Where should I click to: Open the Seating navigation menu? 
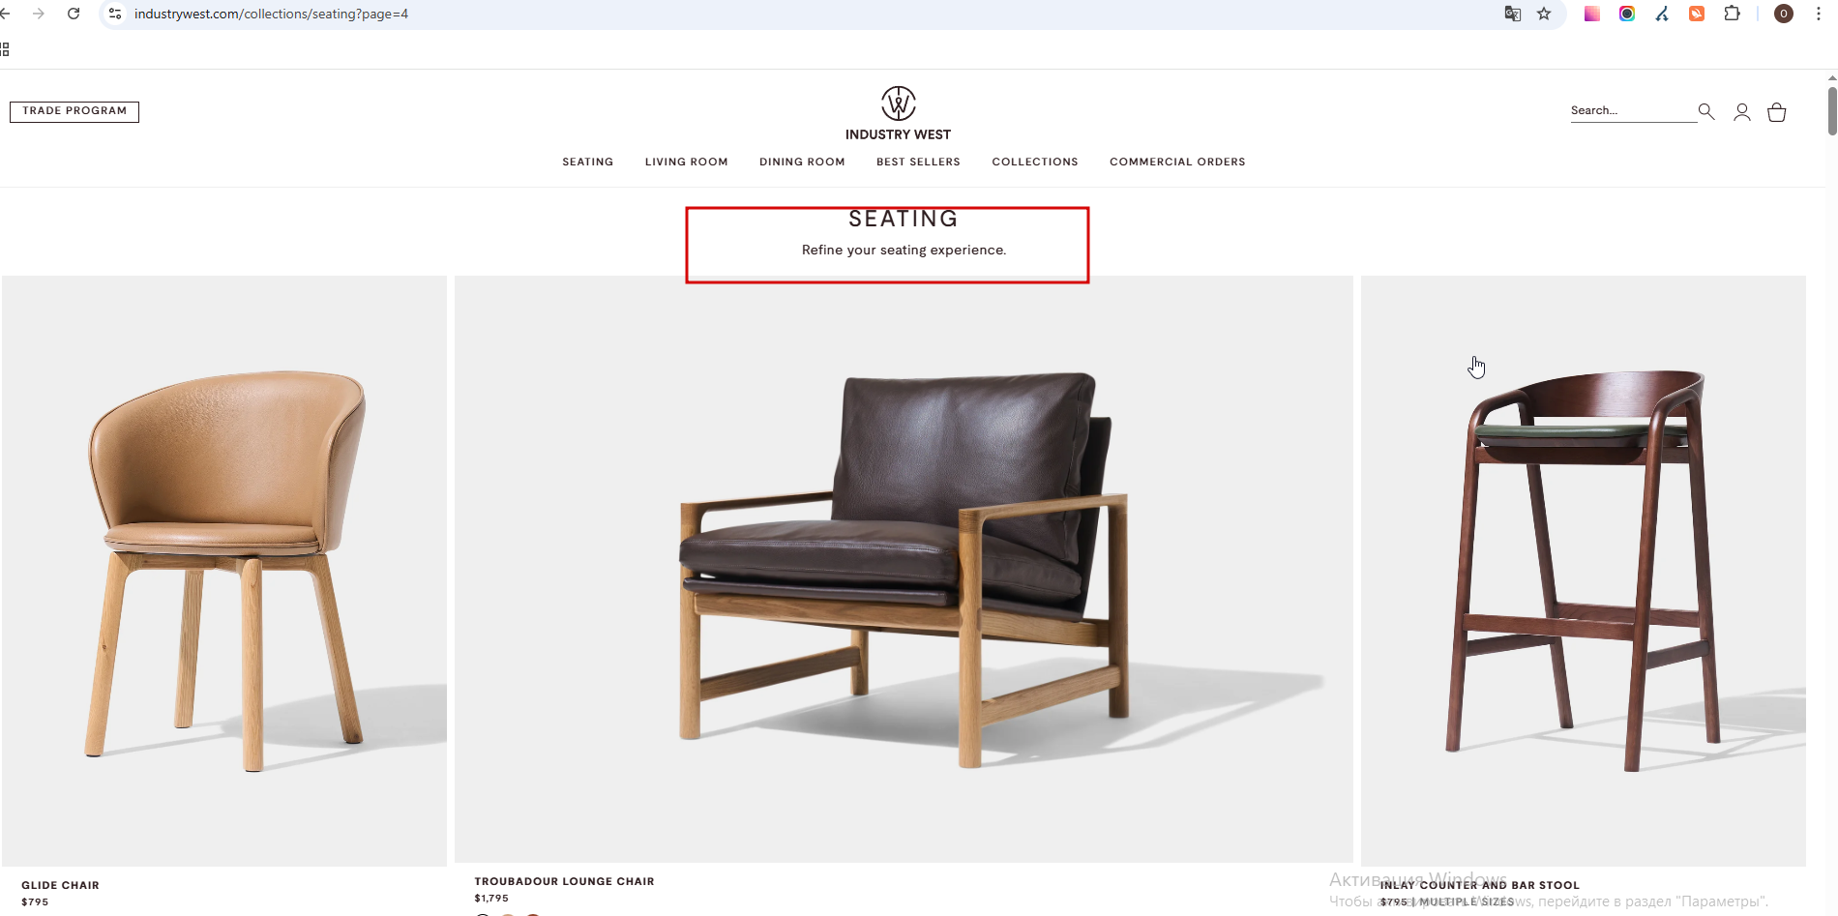588,162
